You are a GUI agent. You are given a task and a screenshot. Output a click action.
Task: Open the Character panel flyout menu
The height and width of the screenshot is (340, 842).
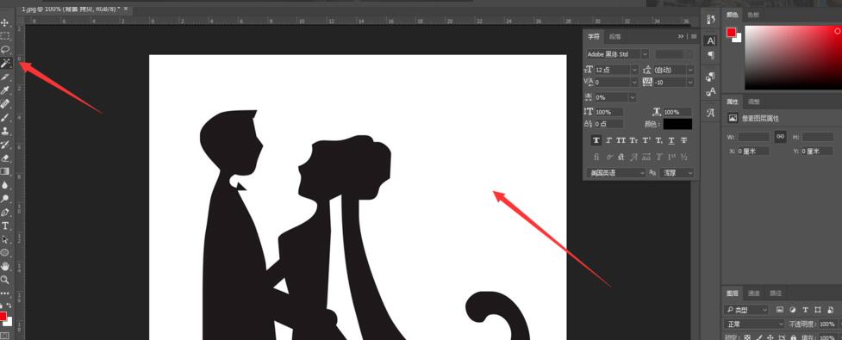point(694,36)
